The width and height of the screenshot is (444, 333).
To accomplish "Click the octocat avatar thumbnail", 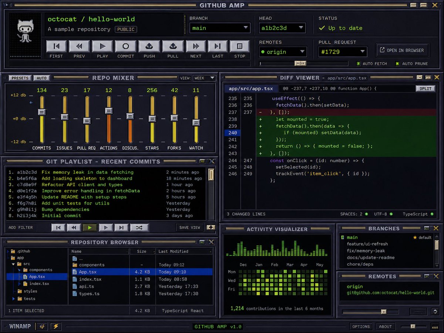I will (26, 35).
